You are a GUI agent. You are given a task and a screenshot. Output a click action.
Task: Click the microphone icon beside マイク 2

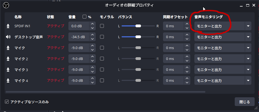[x=8, y=59]
